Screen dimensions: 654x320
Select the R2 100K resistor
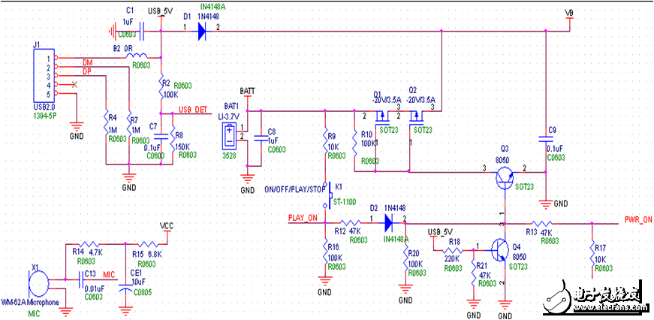coord(161,84)
